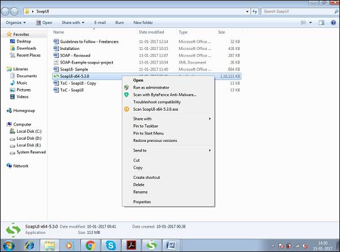The image size is (340, 252).
Task: Open Microsoft Word from the taskbar
Action: (171, 246)
